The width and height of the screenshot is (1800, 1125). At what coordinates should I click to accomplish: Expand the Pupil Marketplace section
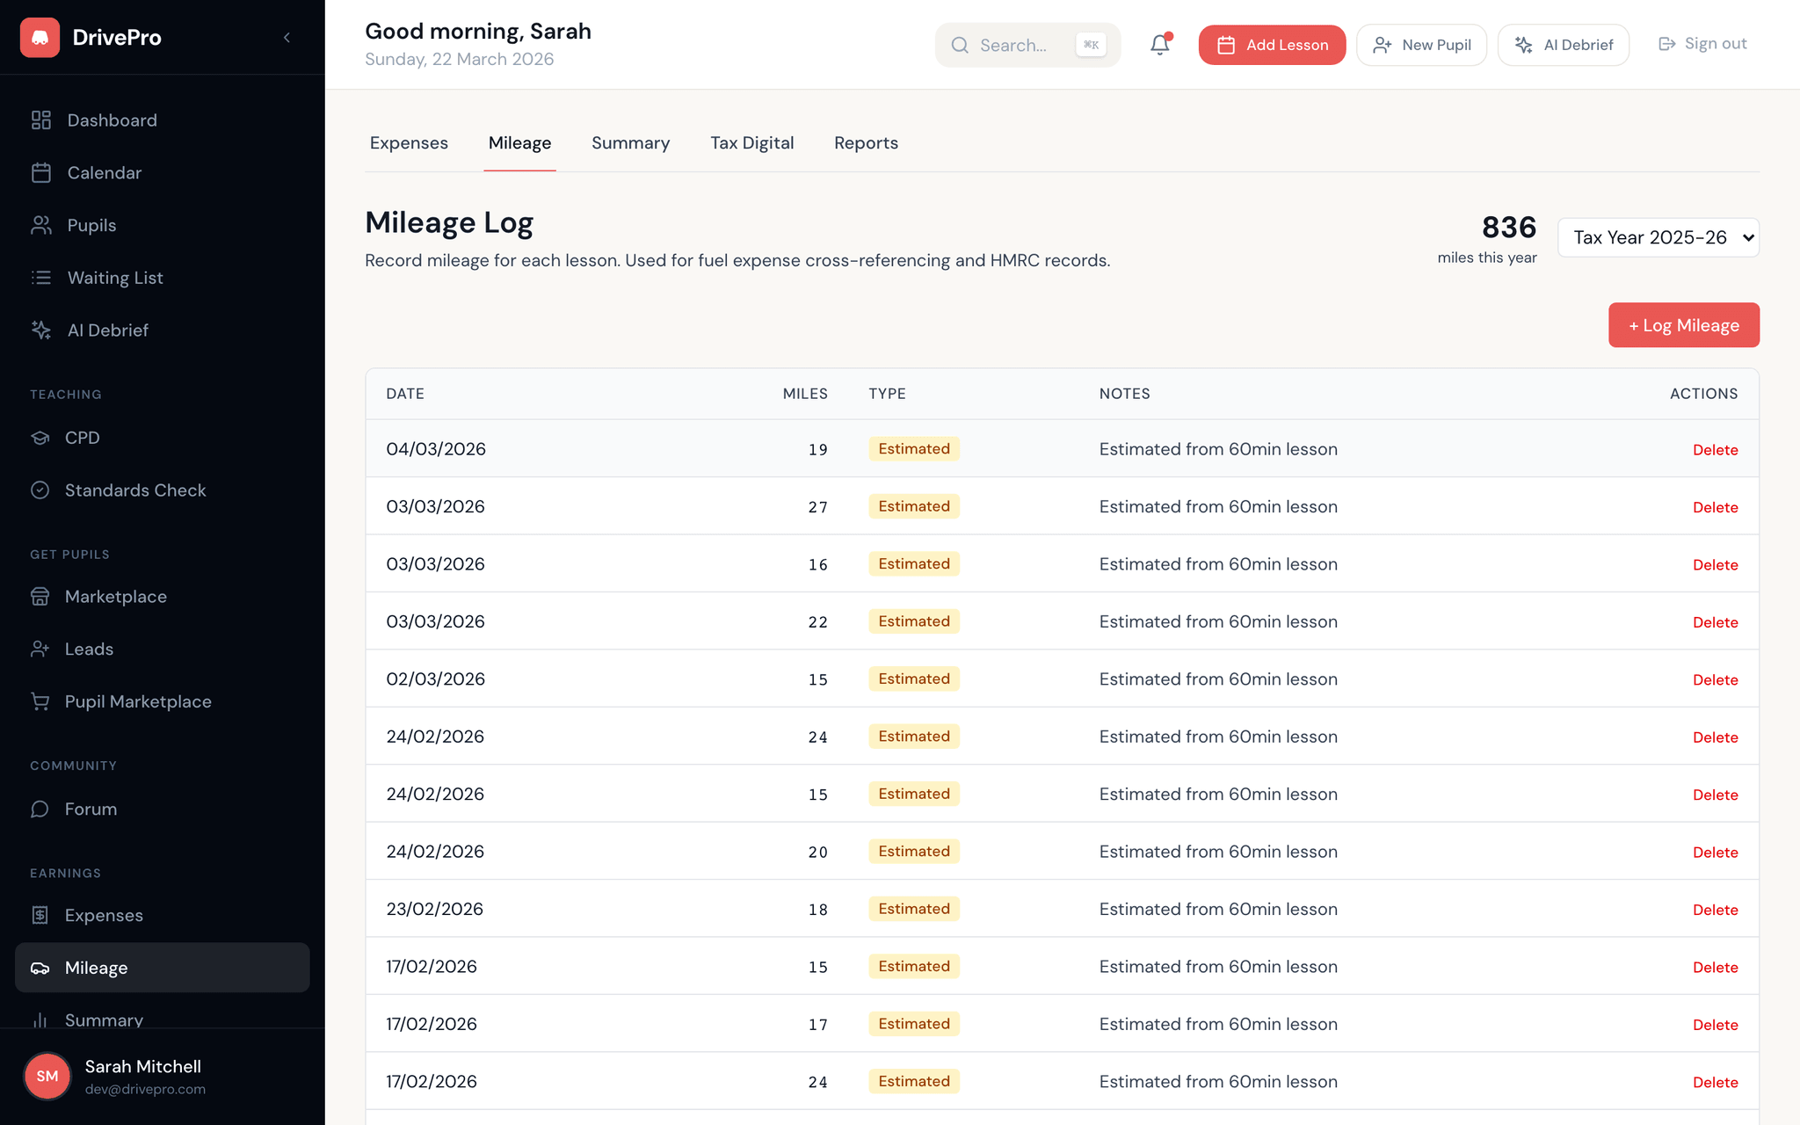pyautogui.click(x=137, y=700)
